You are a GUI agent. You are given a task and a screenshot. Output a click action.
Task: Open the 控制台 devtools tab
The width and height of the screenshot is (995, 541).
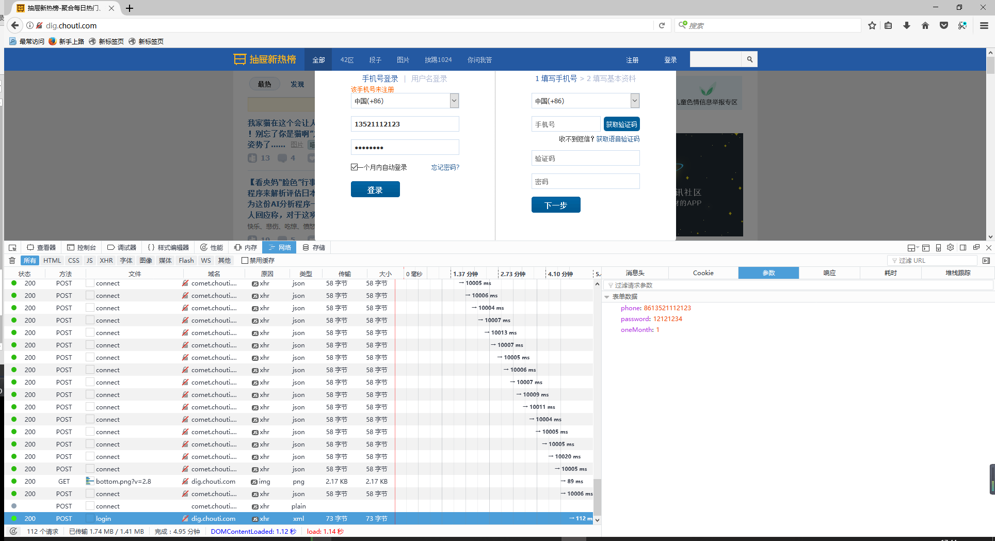[x=82, y=248]
